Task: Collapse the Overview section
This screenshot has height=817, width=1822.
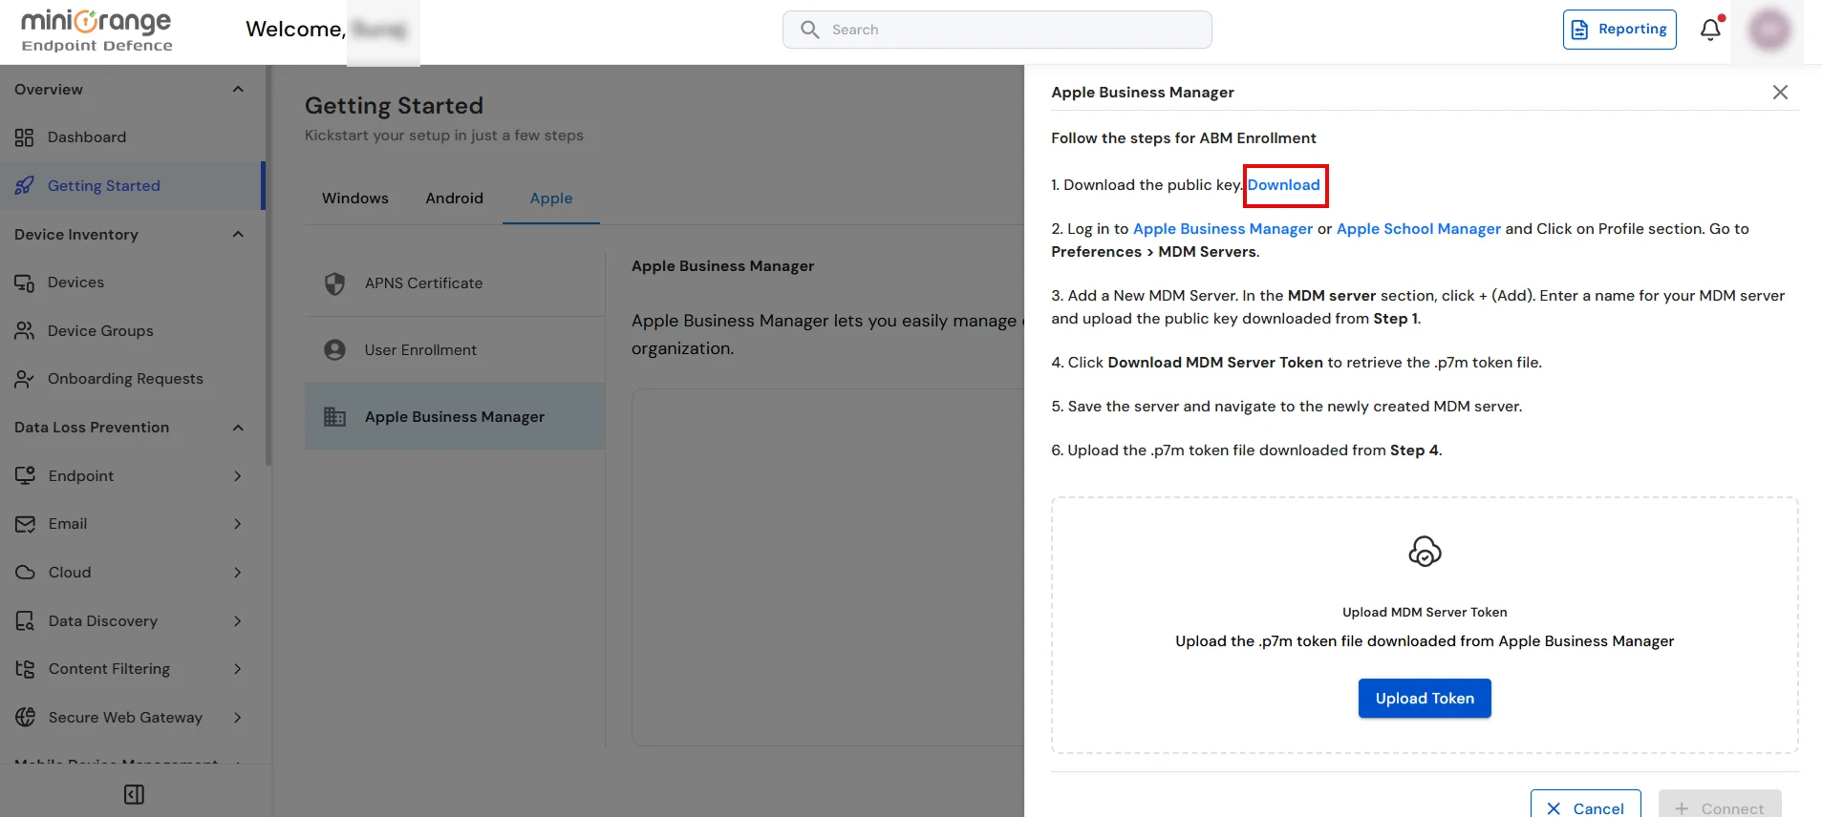Action: tap(238, 90)
